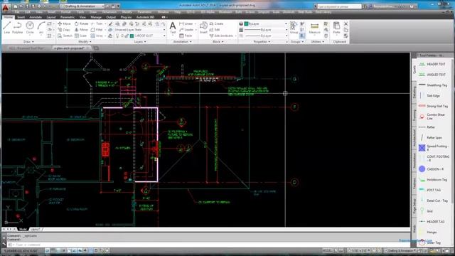Pick Strong Wall Tag from tool palette
Viewport: 455px width, 256px height.
[433, 106]
